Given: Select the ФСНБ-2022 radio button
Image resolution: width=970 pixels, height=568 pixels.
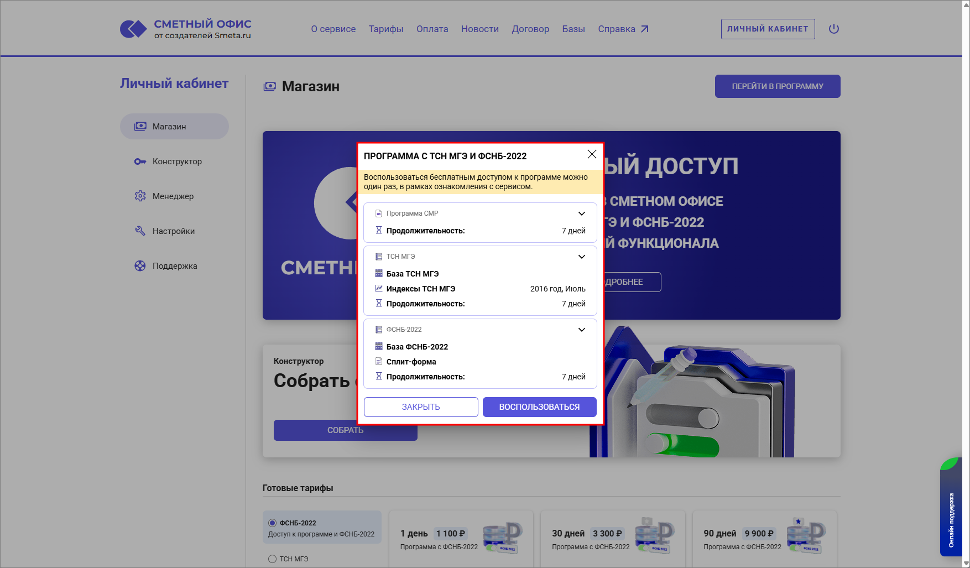Looking at the screenshot, I should (x=272, y=522).
